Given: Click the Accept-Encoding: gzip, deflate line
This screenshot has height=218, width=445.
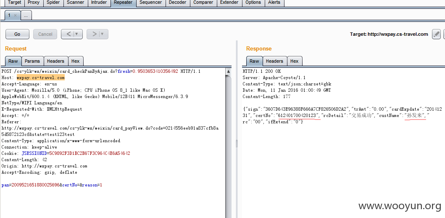Looking at the screenshot, I should point(39,173).
